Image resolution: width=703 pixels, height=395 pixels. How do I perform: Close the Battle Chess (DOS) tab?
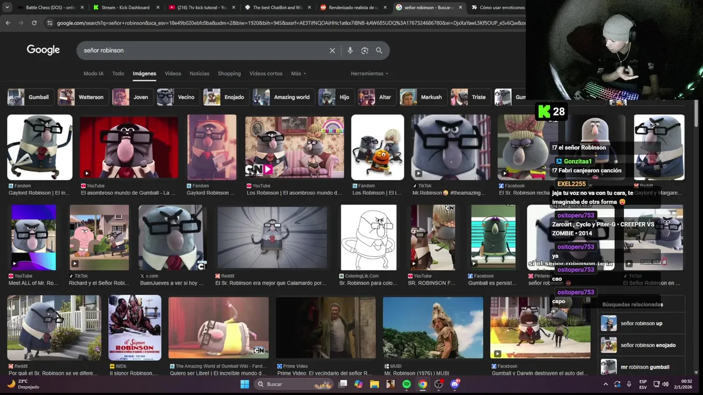(82, 8)
